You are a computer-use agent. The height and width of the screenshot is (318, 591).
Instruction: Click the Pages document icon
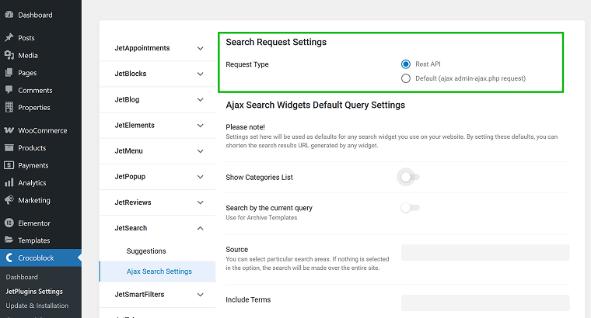pos(9,73)
